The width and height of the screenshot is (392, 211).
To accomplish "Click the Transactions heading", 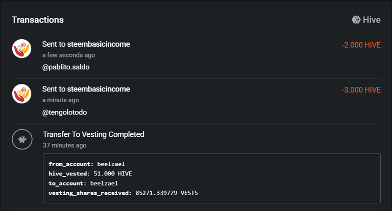I will point(38,20).
